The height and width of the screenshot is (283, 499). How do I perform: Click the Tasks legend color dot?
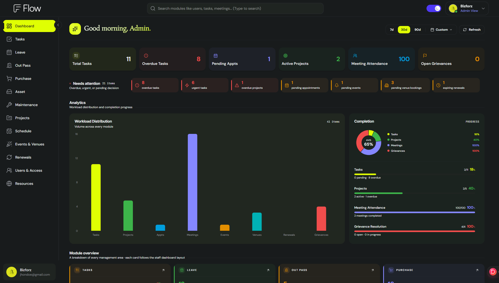pos(388,134)
